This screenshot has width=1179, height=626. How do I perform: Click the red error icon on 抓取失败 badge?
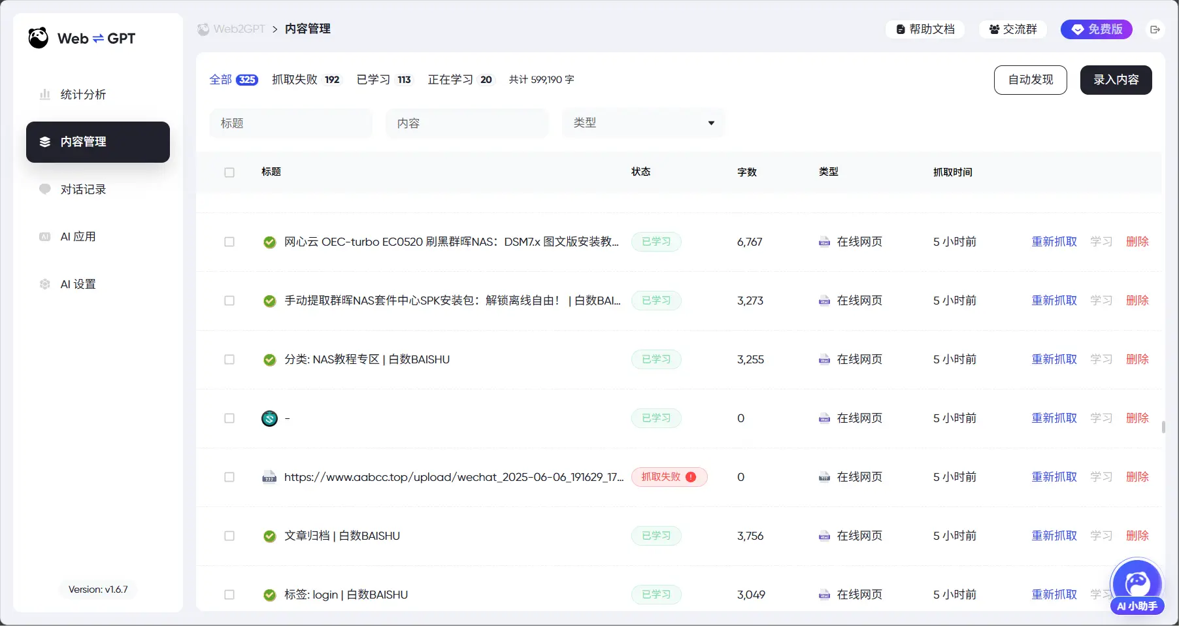click(691, 477)
